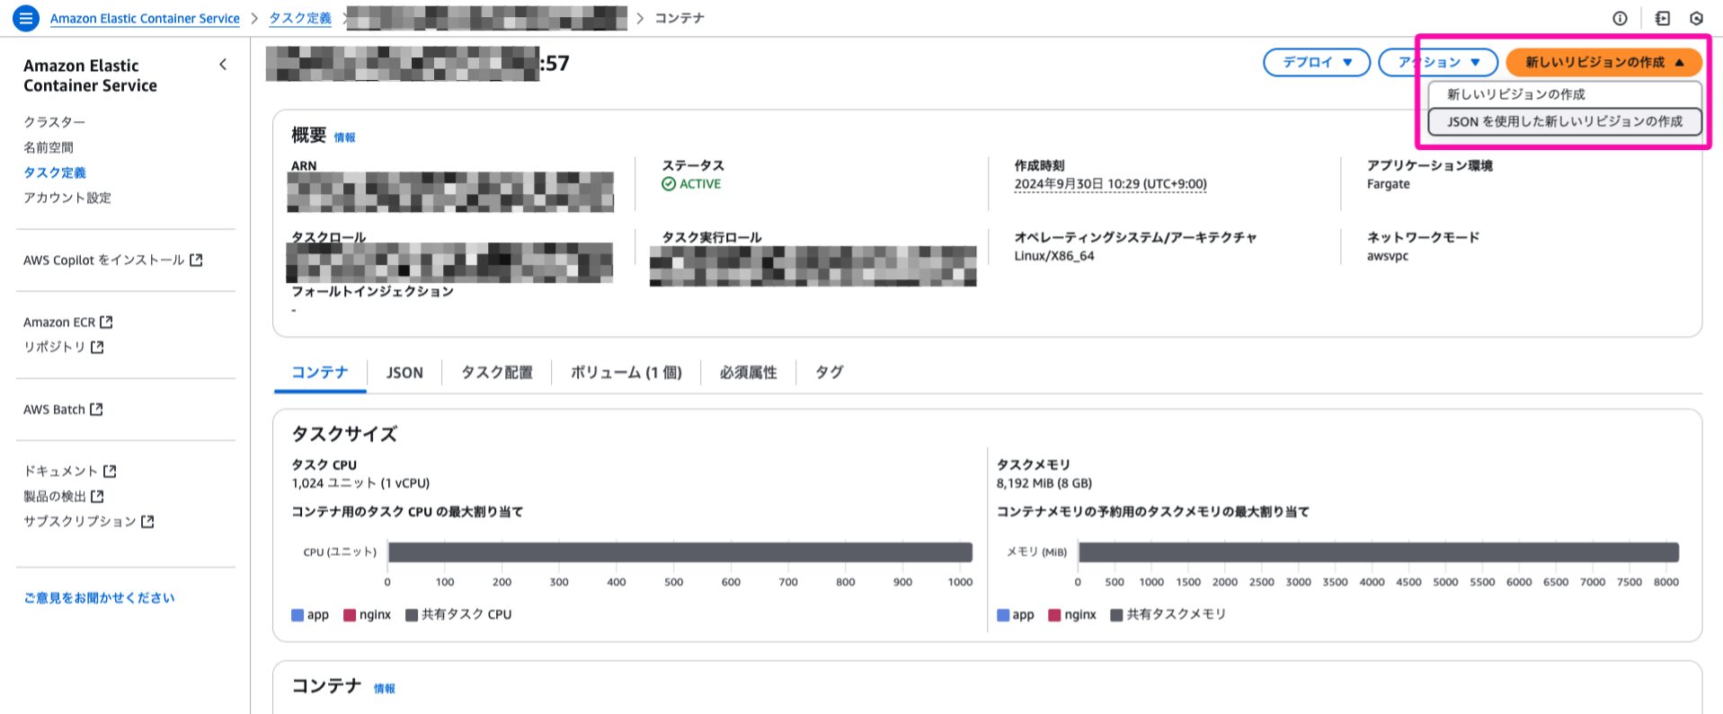Click the メモリ (MiB) usage bar
This screenshot has width=1723, height=714.
(x=1379, y=552)
